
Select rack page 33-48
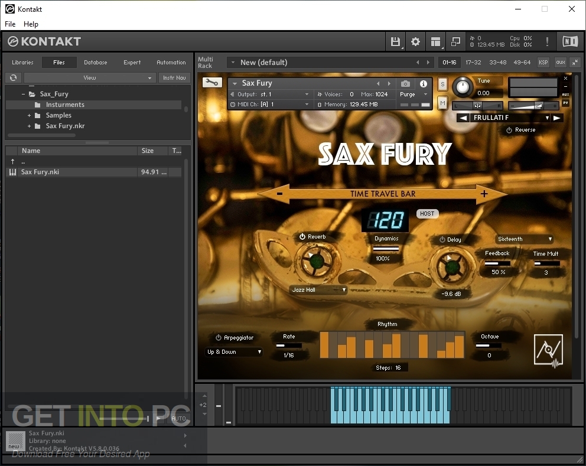pos(498,63)
